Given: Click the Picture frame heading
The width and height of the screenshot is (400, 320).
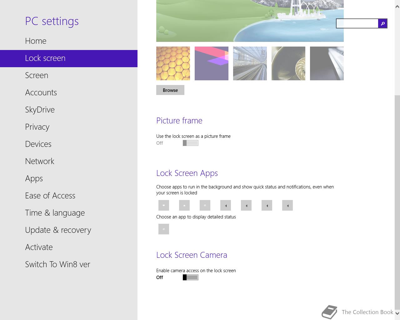Looking at the screenshot, I should pyautogui.click(x=179, y=121).
